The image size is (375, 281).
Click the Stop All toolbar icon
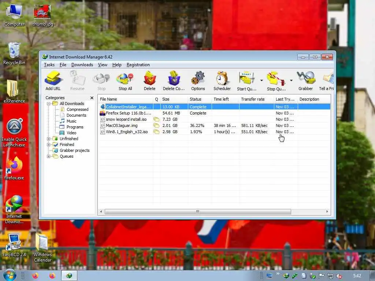(x=125, y=80)
